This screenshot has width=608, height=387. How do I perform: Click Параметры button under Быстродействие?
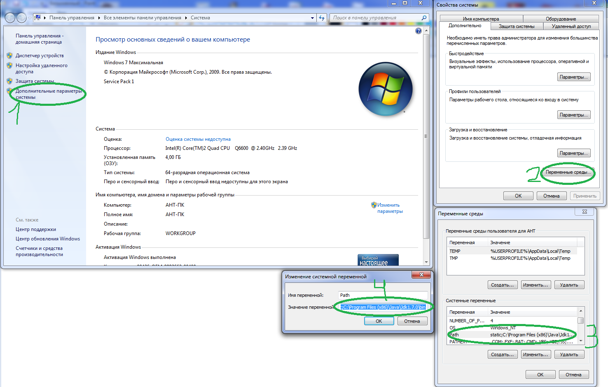point(574,77)
